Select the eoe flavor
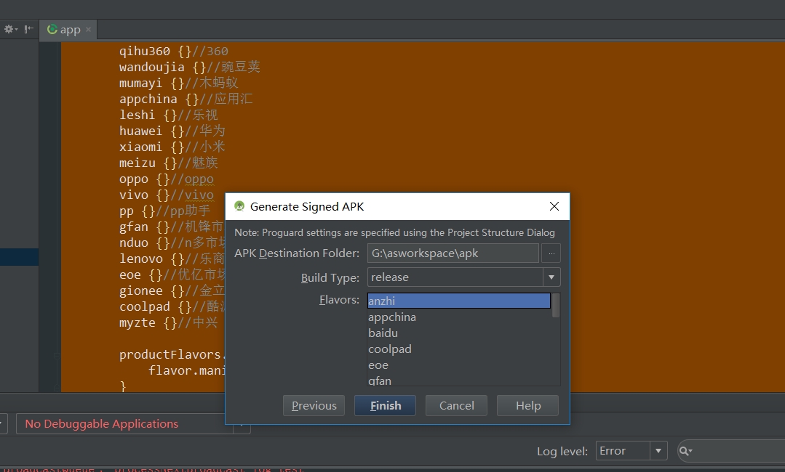The width and height of the screenshot is (785, 472). click(458, 365)
